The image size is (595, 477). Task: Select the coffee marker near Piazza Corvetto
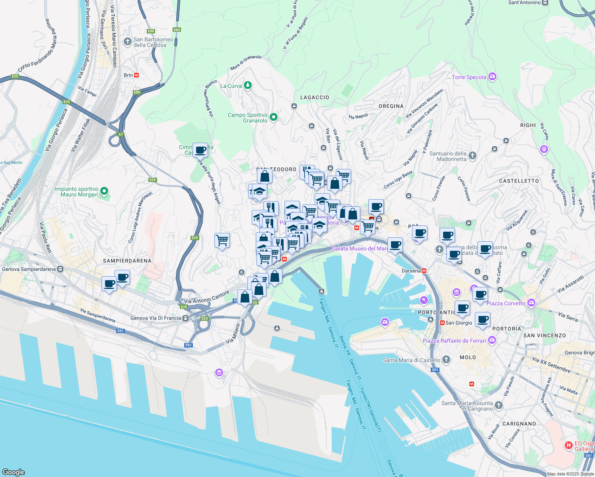[480, 294]
